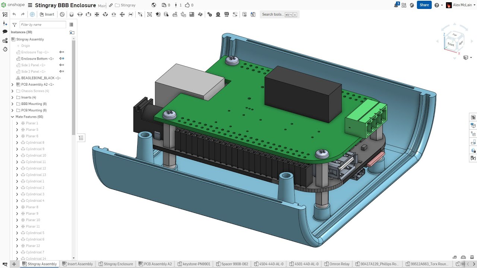This screenshot has width=477, height=268.
Task: Click the blue Share button
Action: pyautogui.click(x=424, y=5)
